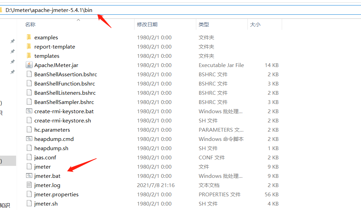Click the jmeter.log text document icon
This screenshot has width=361, height=210.
point(29,185)
